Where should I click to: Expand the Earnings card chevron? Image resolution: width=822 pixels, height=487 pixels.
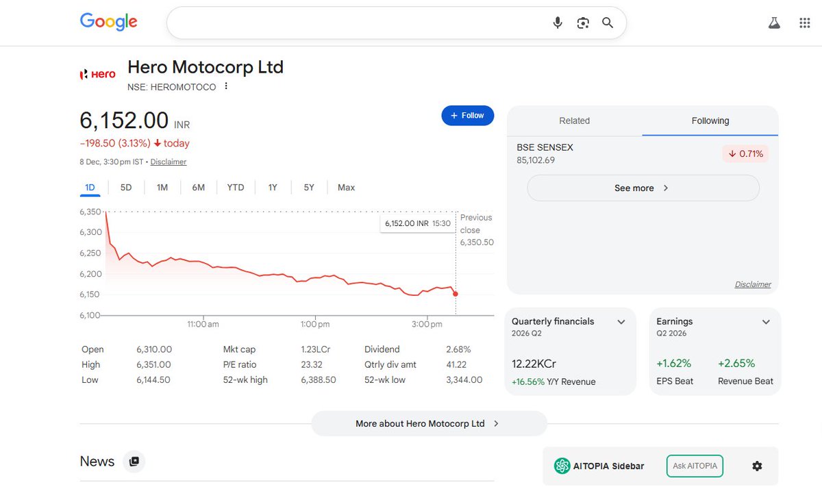(766, 321)
